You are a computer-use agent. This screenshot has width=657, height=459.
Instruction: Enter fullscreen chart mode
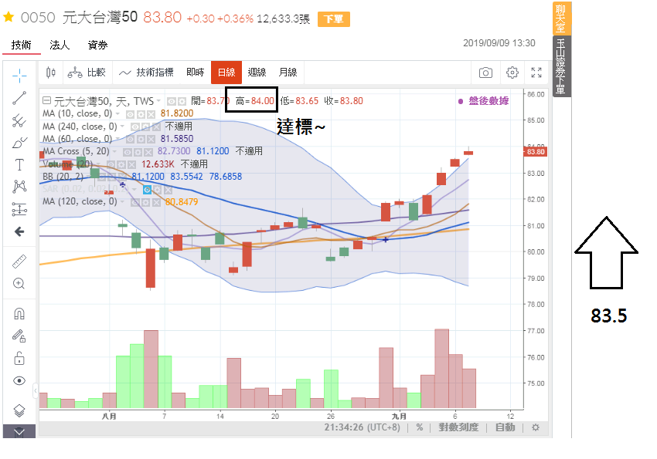click(x=536, y=73)
